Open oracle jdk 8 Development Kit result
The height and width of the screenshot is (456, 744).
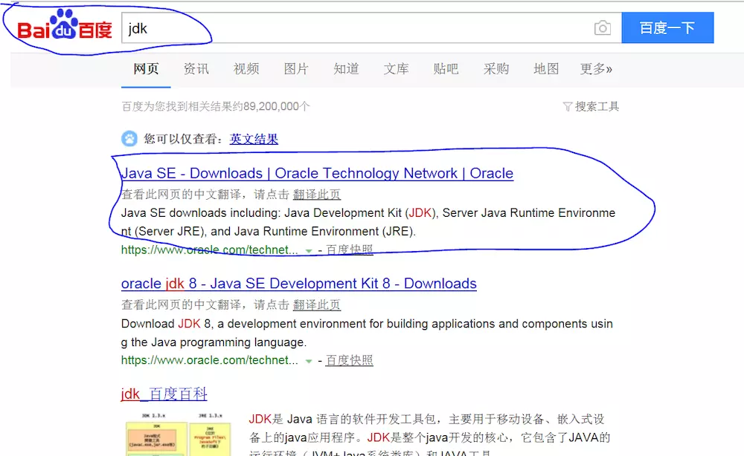[299, 284]
